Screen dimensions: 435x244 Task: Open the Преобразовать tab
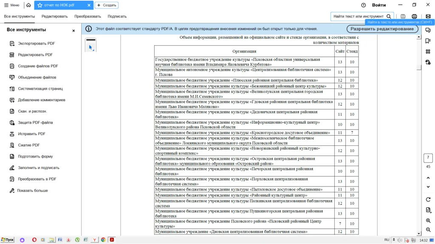(88, 17)
